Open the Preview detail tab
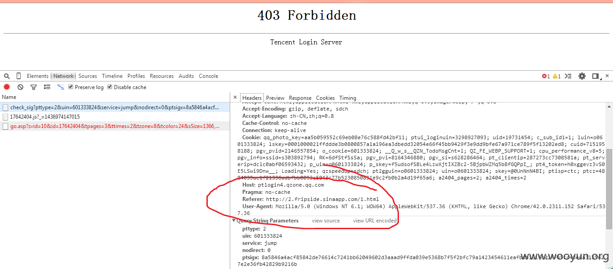Viewport: 613px width, 269px height. point(275,98)
